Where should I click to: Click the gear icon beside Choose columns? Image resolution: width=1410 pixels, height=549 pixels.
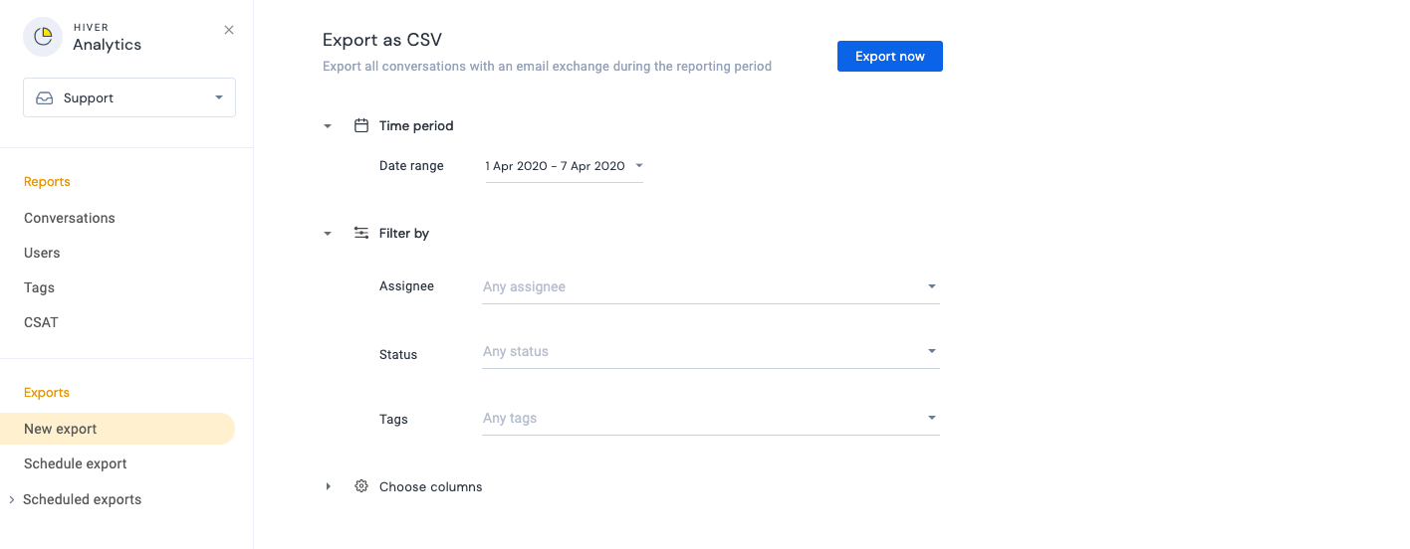tap(361, 486)
